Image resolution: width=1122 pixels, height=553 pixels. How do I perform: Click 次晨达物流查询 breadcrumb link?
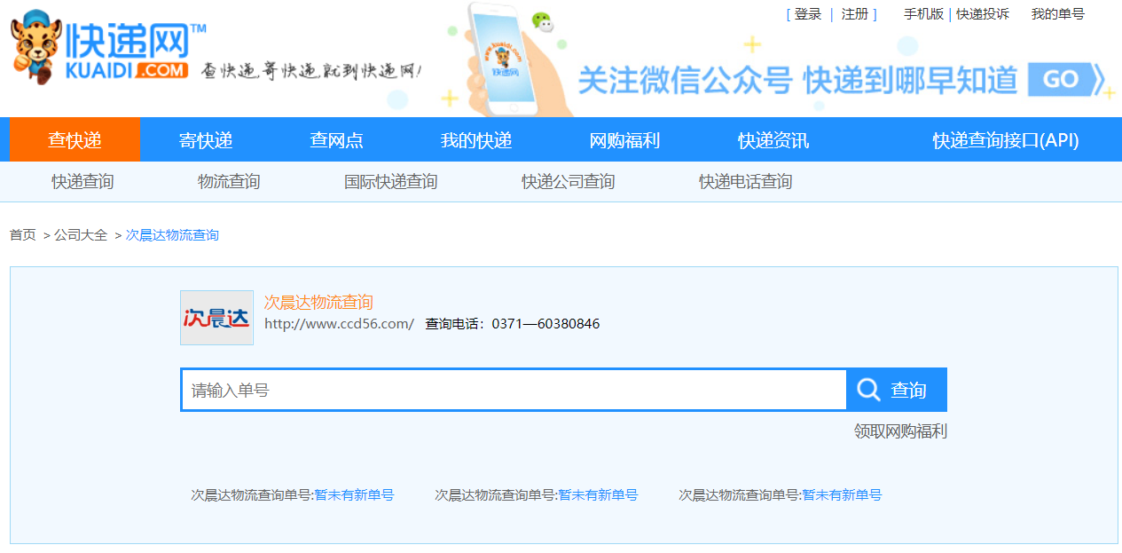(x=172, y=235)
